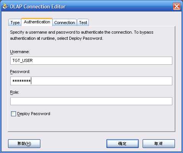Click the Password: label
The width and height of the screenshot is (183, 153).
[20, 72]
